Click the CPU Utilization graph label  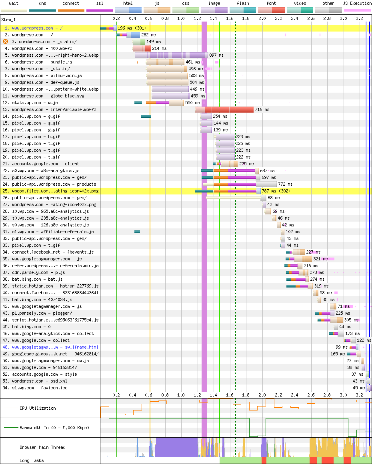click(x=38, y=408)
